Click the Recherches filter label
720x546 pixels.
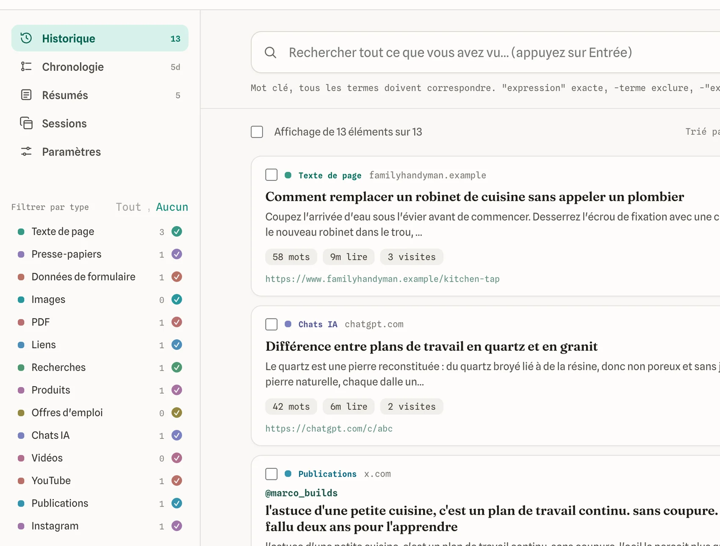[x=58, y=367]
